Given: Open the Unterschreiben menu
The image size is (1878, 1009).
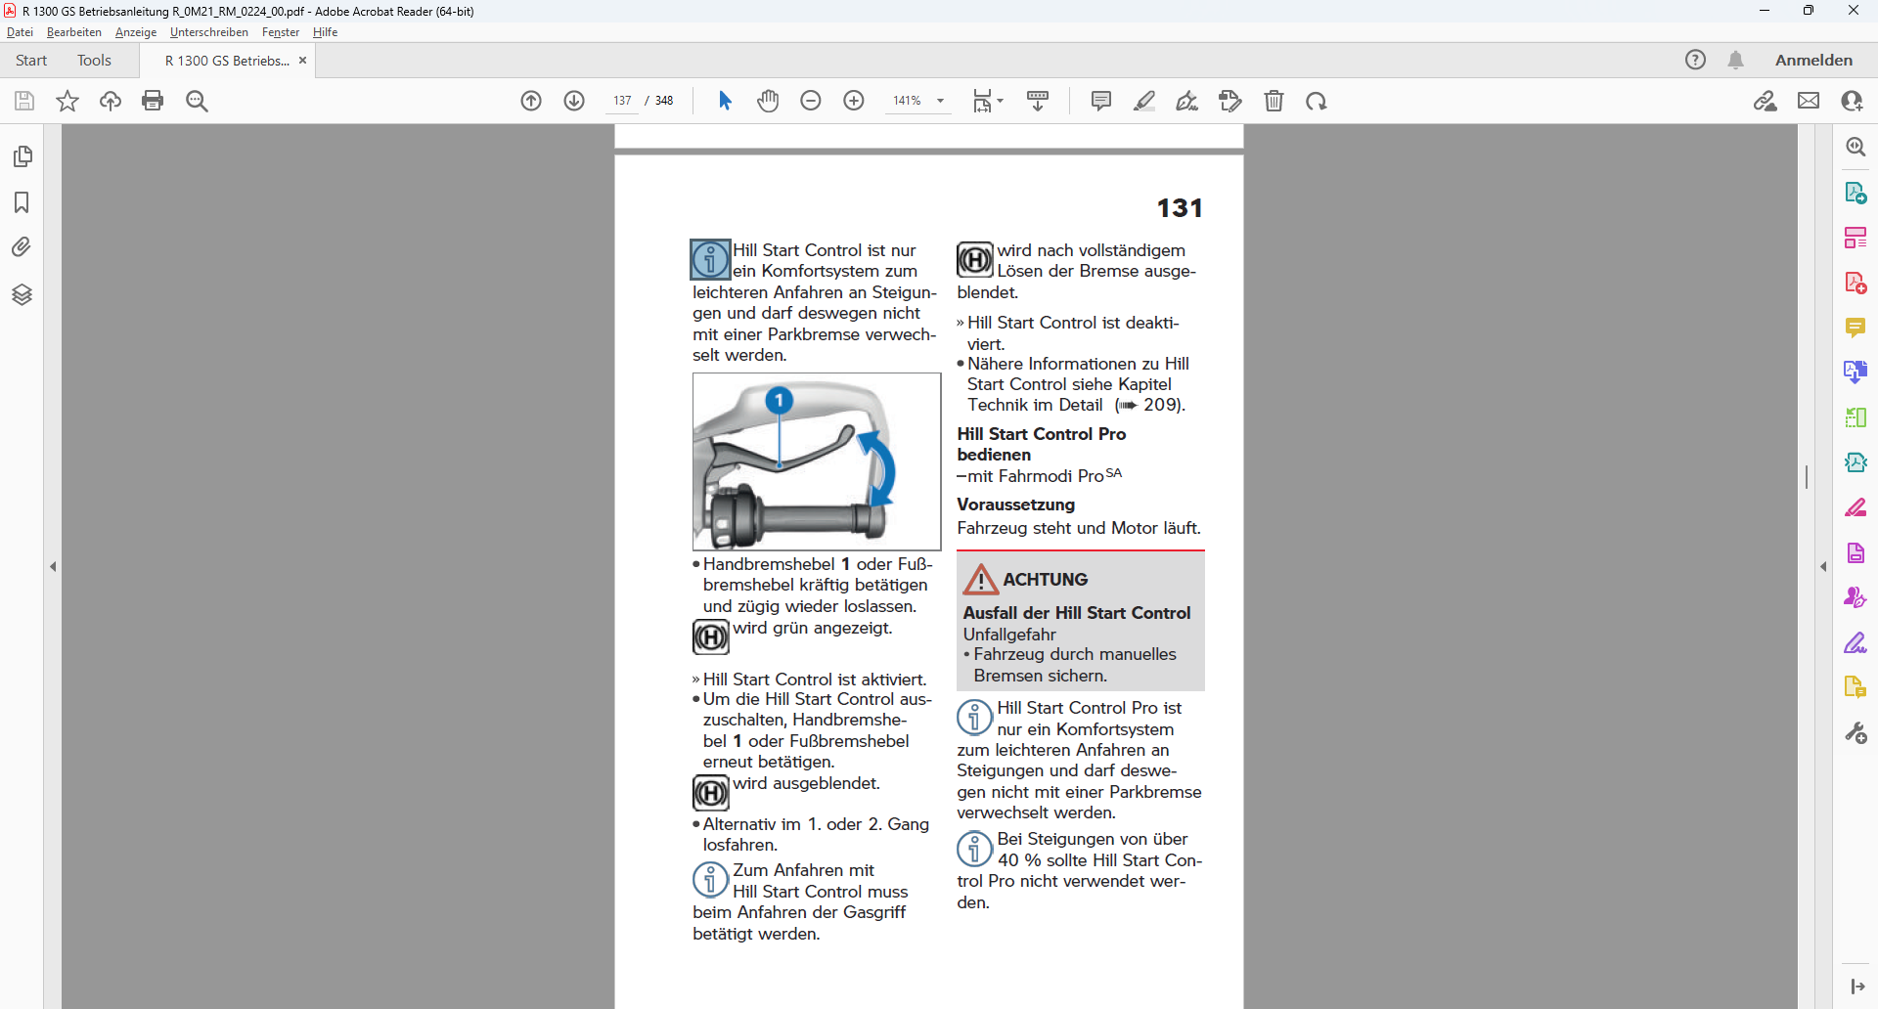Looking at the screenshot, I should pyautogui.click(x=209, y=32).
